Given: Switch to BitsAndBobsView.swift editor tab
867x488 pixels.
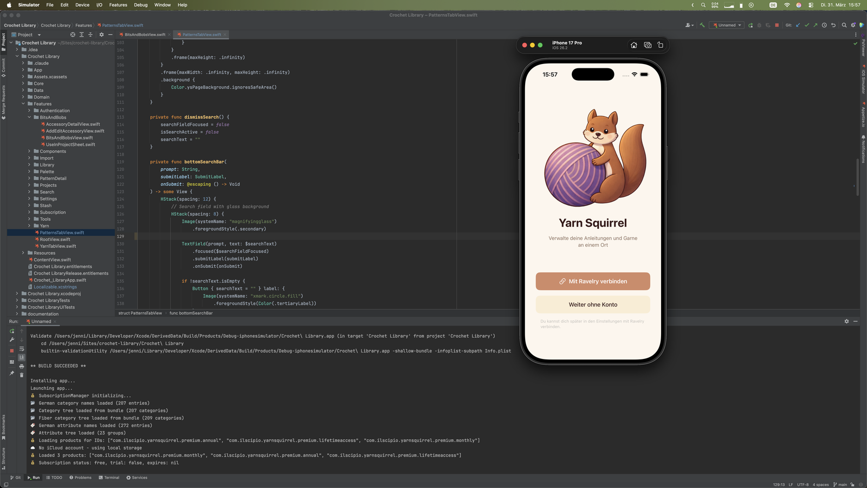Looking at the screenshot, I should coord(145,35).
